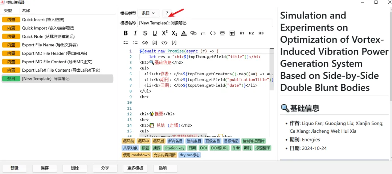Open the 模板类型 dropdown showing 条目
This screenshot has height=174, width=392.
148,13
